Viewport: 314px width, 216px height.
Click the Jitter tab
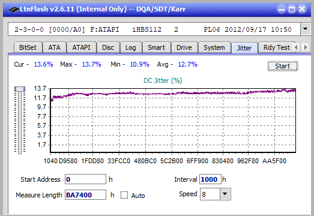pos(244,48)
